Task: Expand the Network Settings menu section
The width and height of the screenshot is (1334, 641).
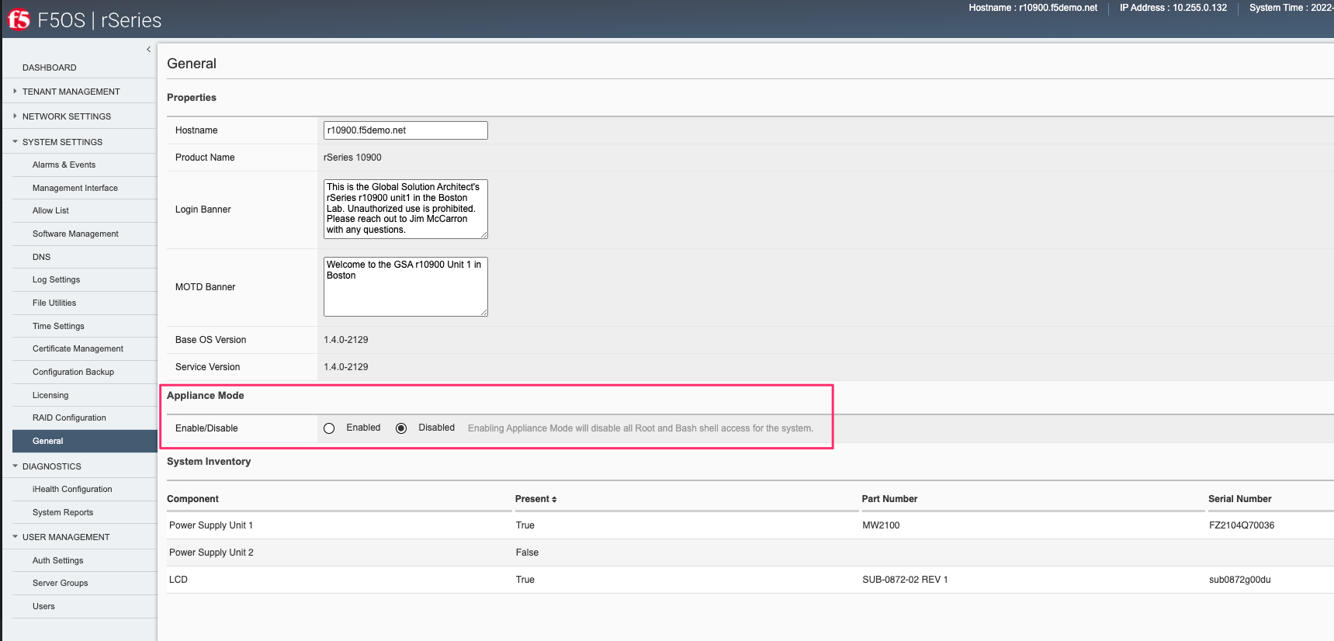Action: [66, 116]
